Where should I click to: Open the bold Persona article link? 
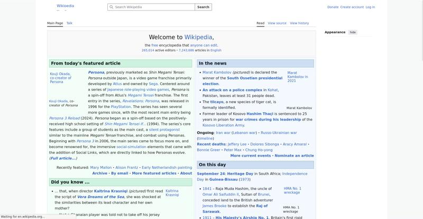pyautogui.click(x=96, y=72)
